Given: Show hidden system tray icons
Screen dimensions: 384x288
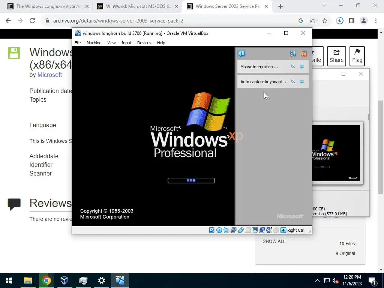Looking at the screenshot, I should (x=317, y=280).
